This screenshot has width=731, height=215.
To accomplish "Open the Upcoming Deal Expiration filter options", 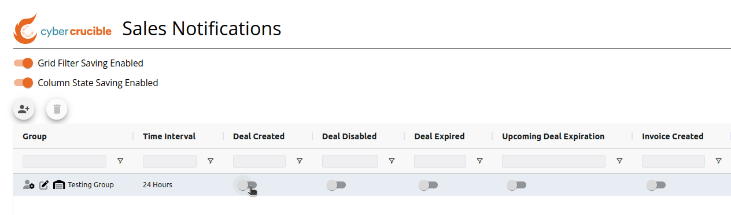I will click(x=619, y=161).
